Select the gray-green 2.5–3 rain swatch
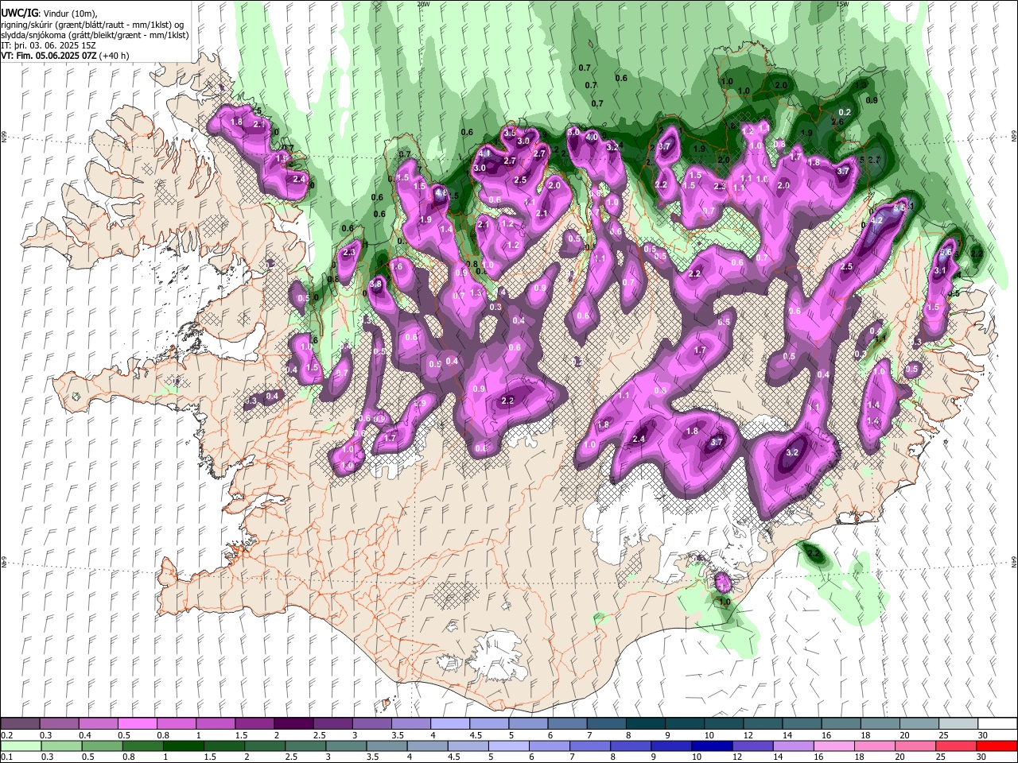 (305, 746)
